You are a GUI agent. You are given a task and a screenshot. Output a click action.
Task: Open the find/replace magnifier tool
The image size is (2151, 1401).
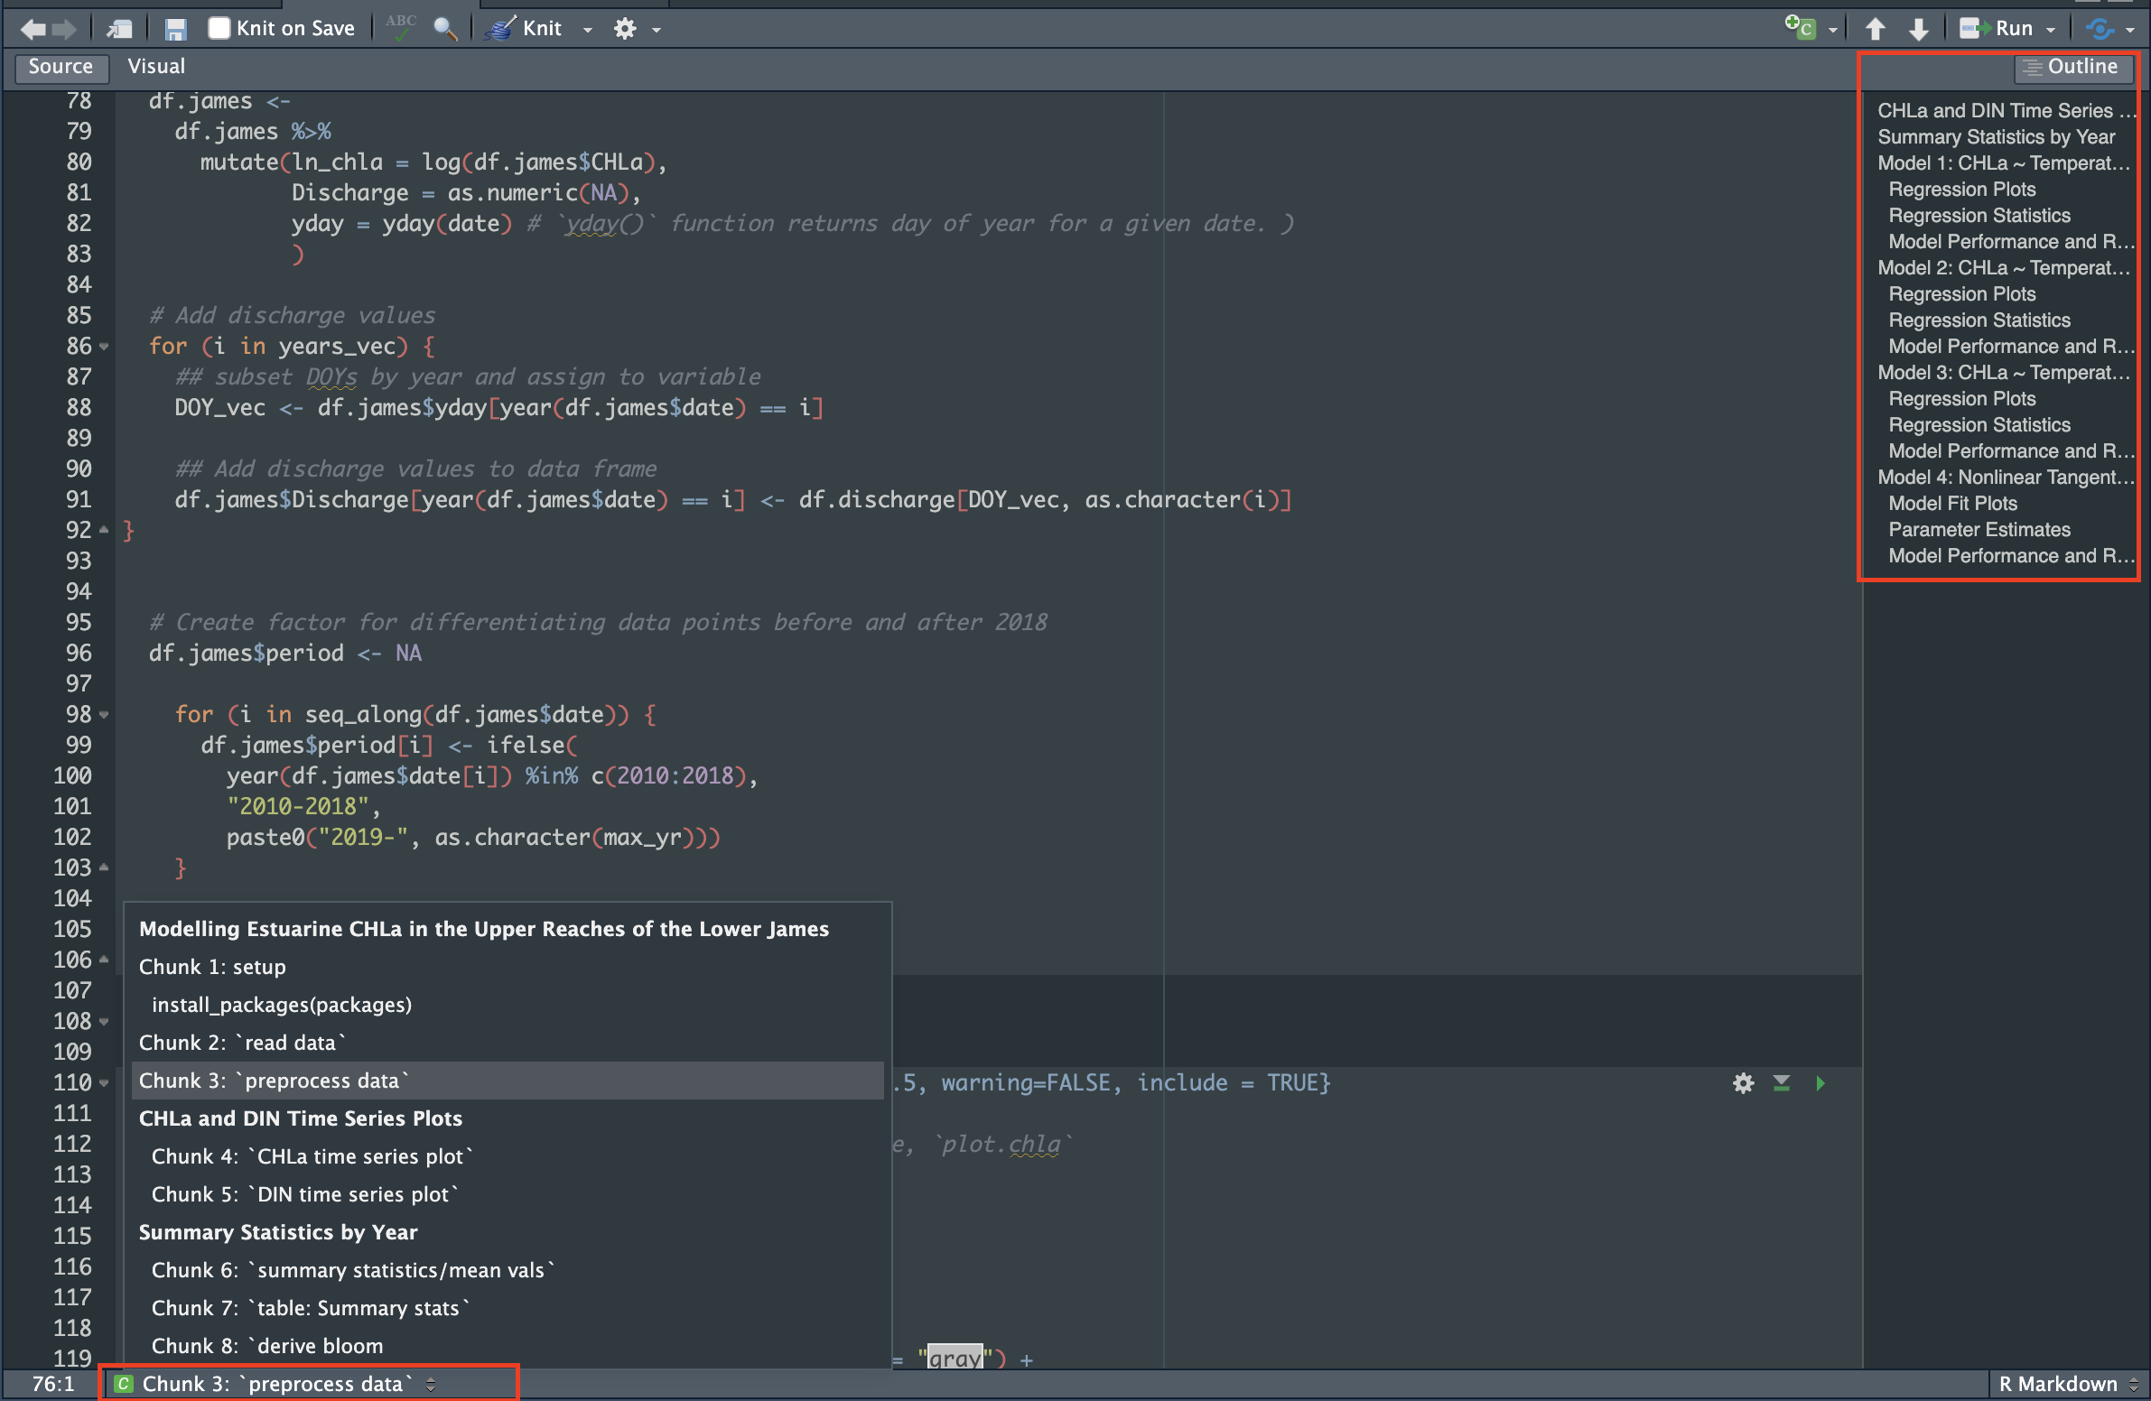point(443,29)
